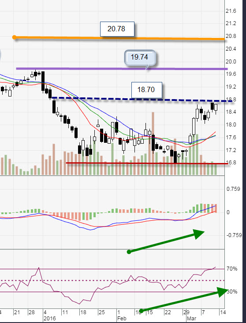Click the 20.0 price axis value

pos(231,62)
